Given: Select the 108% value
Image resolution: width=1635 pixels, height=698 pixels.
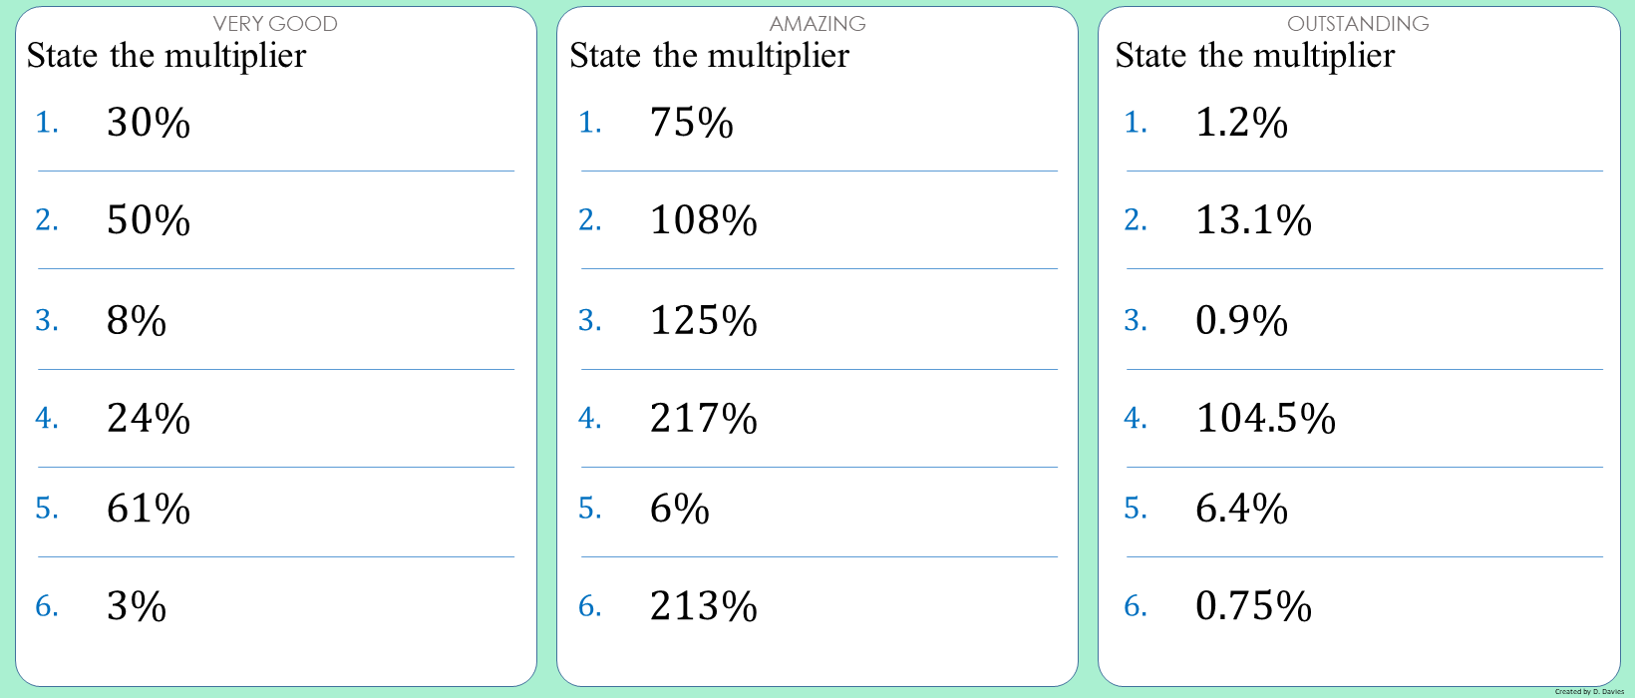Looking at the screenshot, I should (x=704, y=220).
